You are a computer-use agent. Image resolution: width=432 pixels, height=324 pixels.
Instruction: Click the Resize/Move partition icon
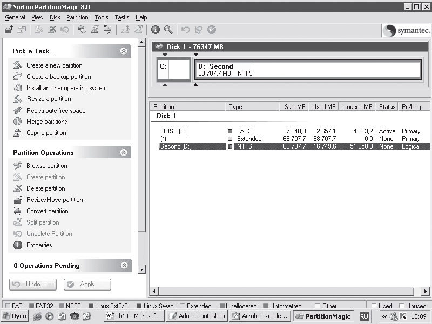point(18,200)
